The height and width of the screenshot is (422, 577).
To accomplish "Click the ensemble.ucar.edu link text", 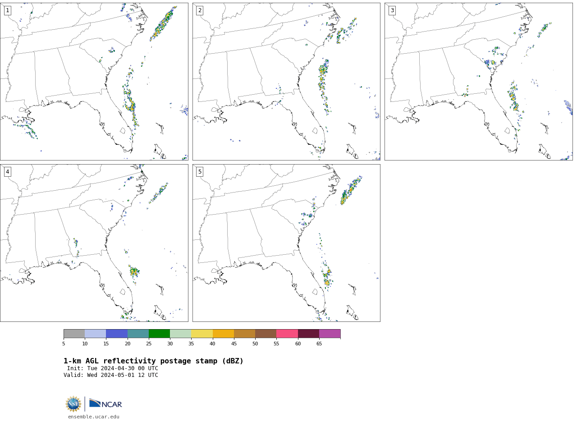I will click(94, 417).
